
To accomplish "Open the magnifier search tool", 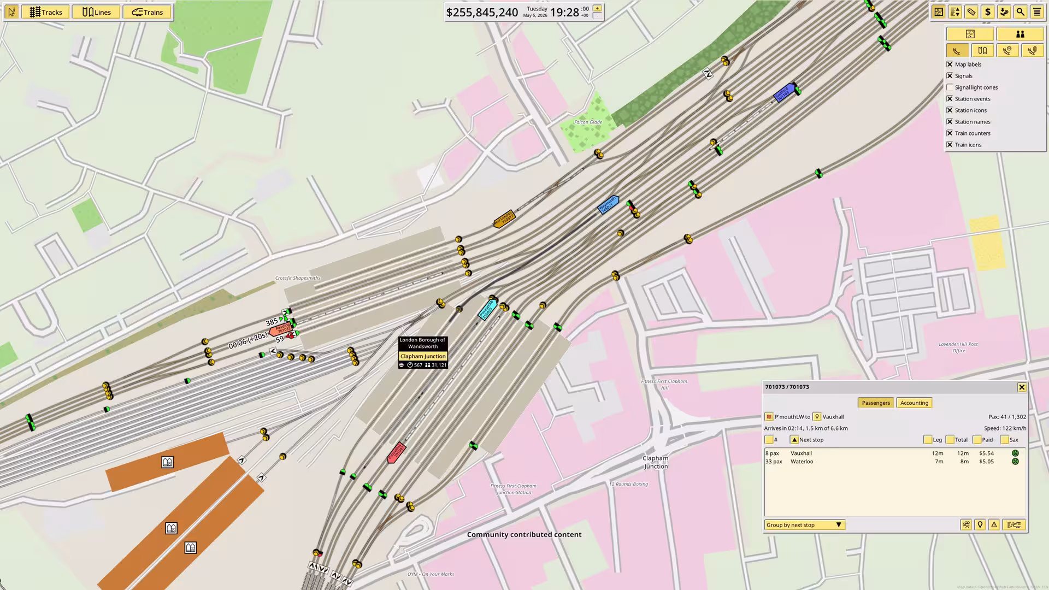I will pyautogui.click(x=1020, y=11).
